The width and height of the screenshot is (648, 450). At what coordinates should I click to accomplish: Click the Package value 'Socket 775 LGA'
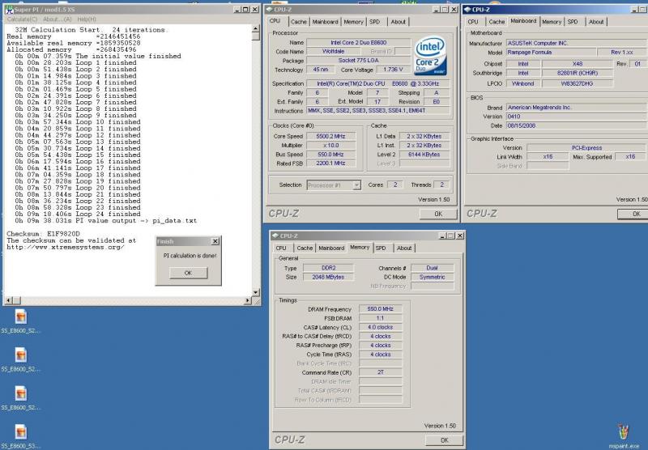point(358,61)
